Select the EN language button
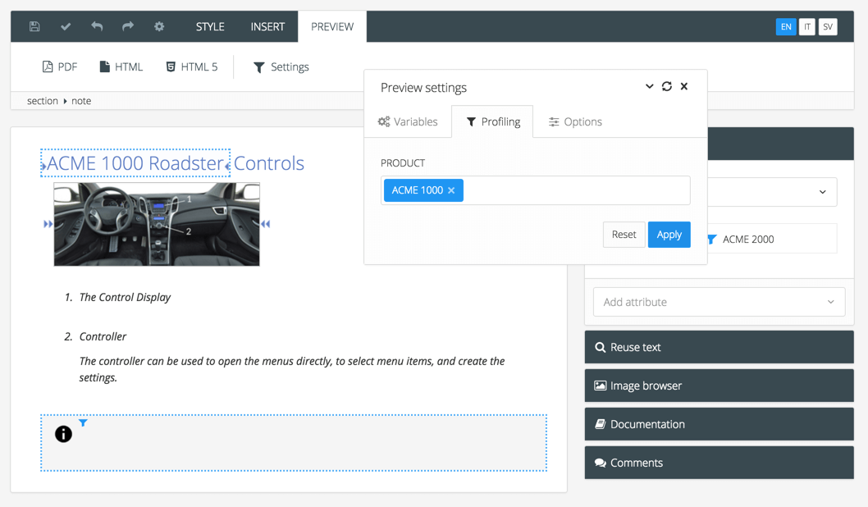 [x=785, y=27]
